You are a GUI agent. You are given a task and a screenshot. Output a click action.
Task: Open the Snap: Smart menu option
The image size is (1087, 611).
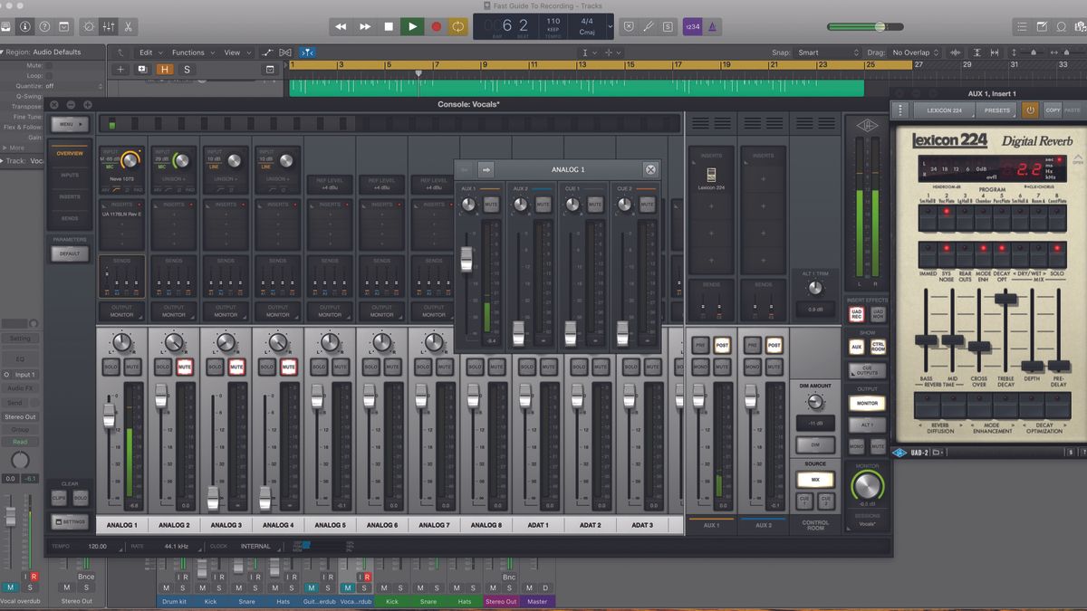coord(806,53)
